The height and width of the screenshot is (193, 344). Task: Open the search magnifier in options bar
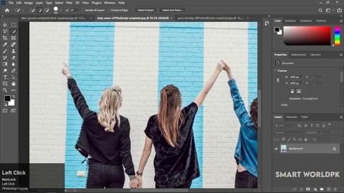tap(320, 10)
